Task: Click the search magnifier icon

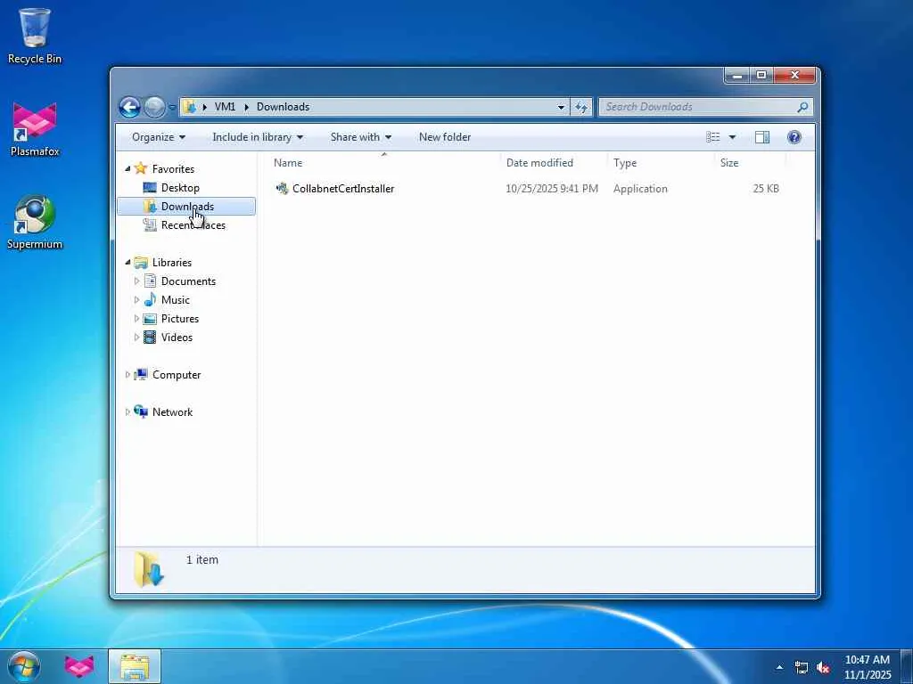Action: pyautogui.click(x=802, y=107)
